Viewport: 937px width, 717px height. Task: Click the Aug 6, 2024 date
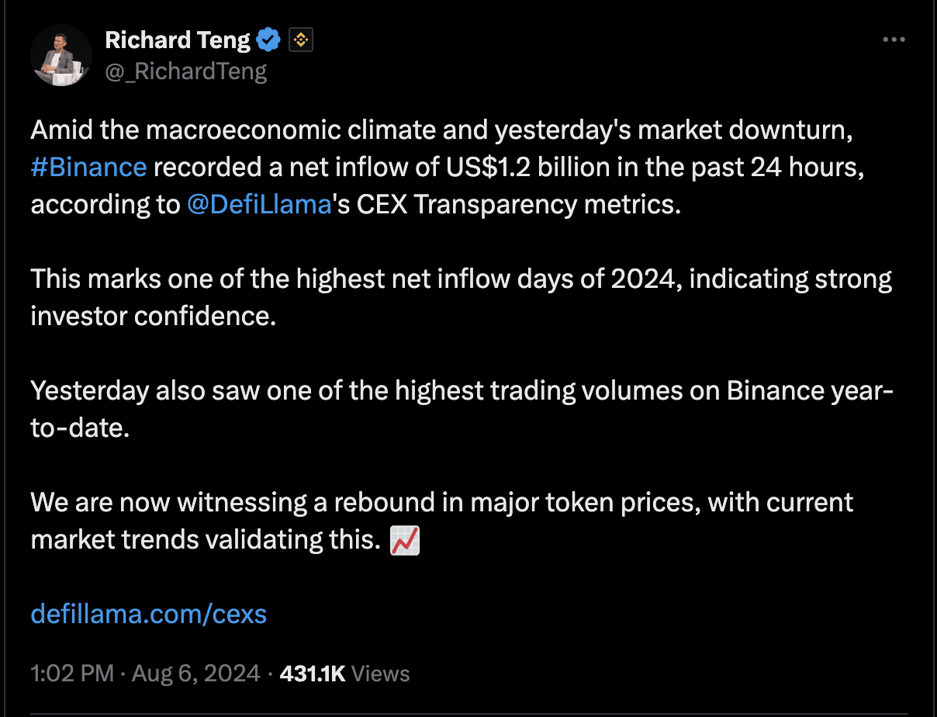[x=195, y=674]
